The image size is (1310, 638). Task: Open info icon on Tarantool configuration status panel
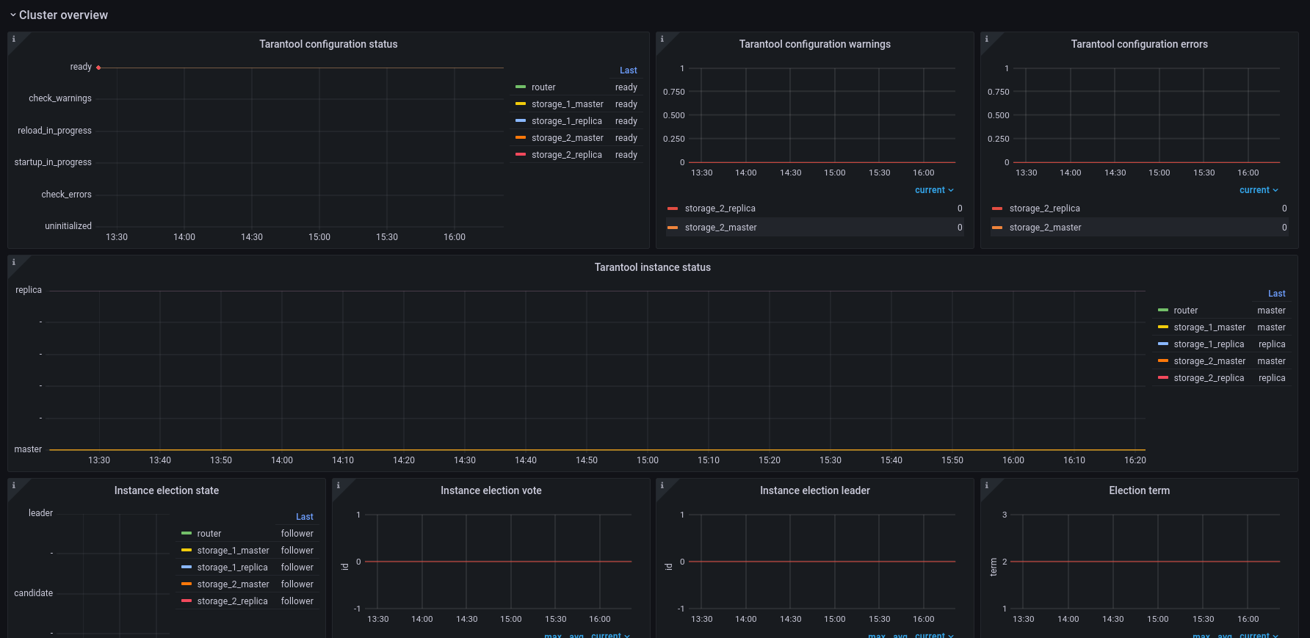[13, 39]
